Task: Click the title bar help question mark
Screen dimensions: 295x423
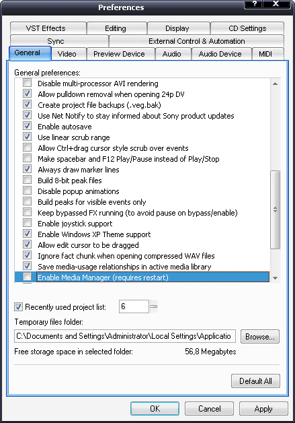Action: pyautogui.click(x=254, y=4)
